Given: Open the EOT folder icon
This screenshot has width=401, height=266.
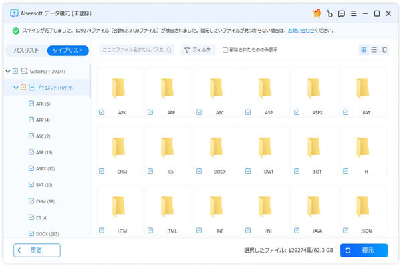Looking at the screenshot, I should point(314,147).
